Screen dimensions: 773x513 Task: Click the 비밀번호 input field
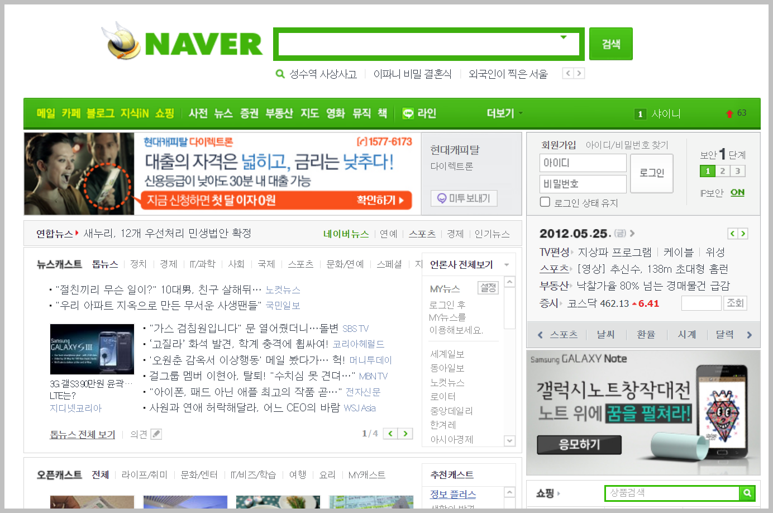click(583, 184)
